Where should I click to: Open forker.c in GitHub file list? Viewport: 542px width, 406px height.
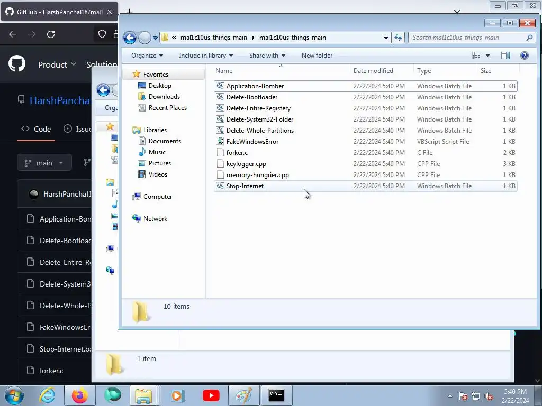(51, 371)
